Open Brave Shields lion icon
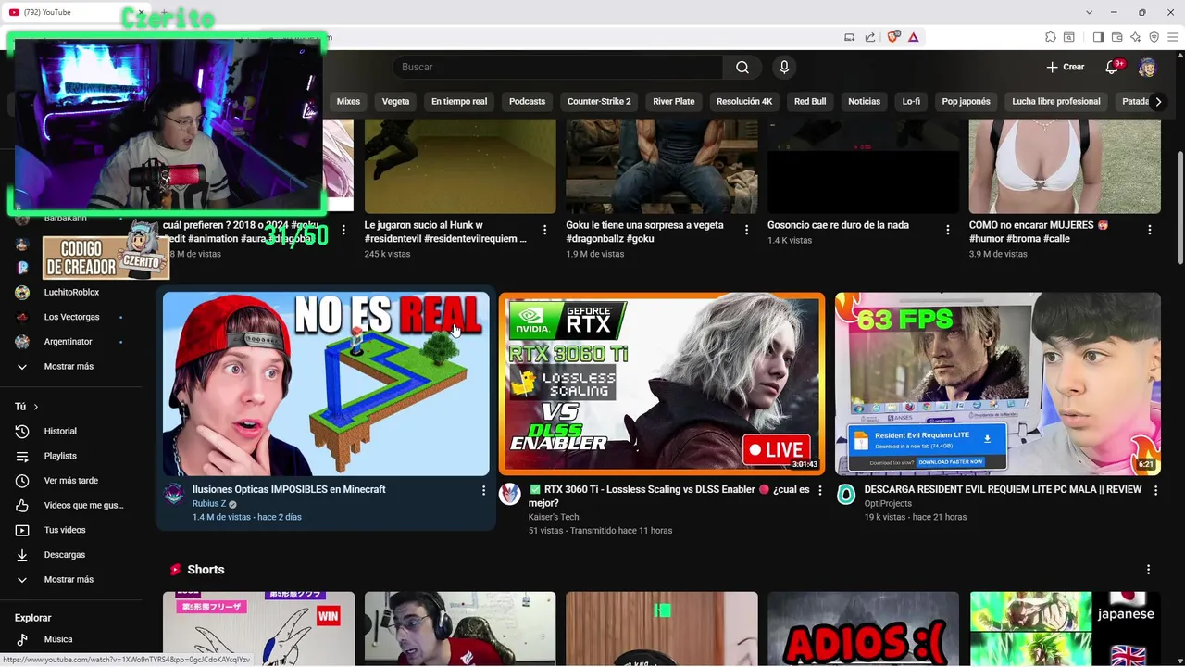 [x=893, y=37]
